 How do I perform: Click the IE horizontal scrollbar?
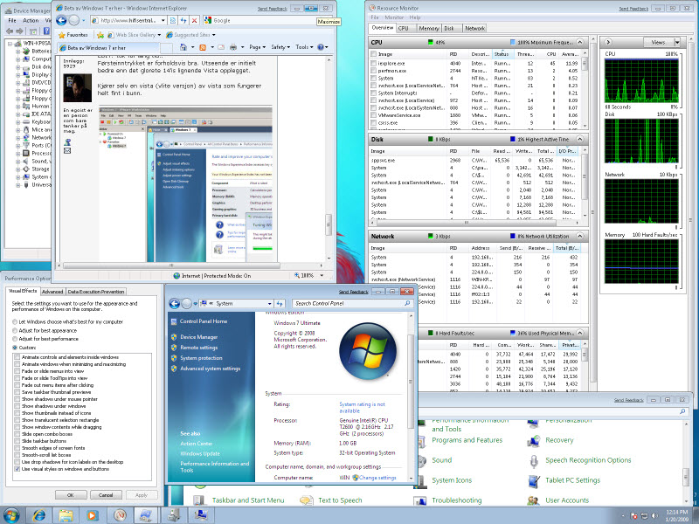pyautogui.click(x=171, y=266)
